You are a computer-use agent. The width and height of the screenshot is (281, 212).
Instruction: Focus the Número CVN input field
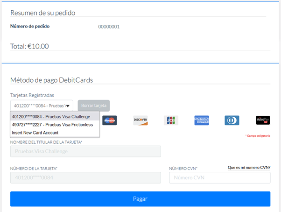(x=219, y=178)
